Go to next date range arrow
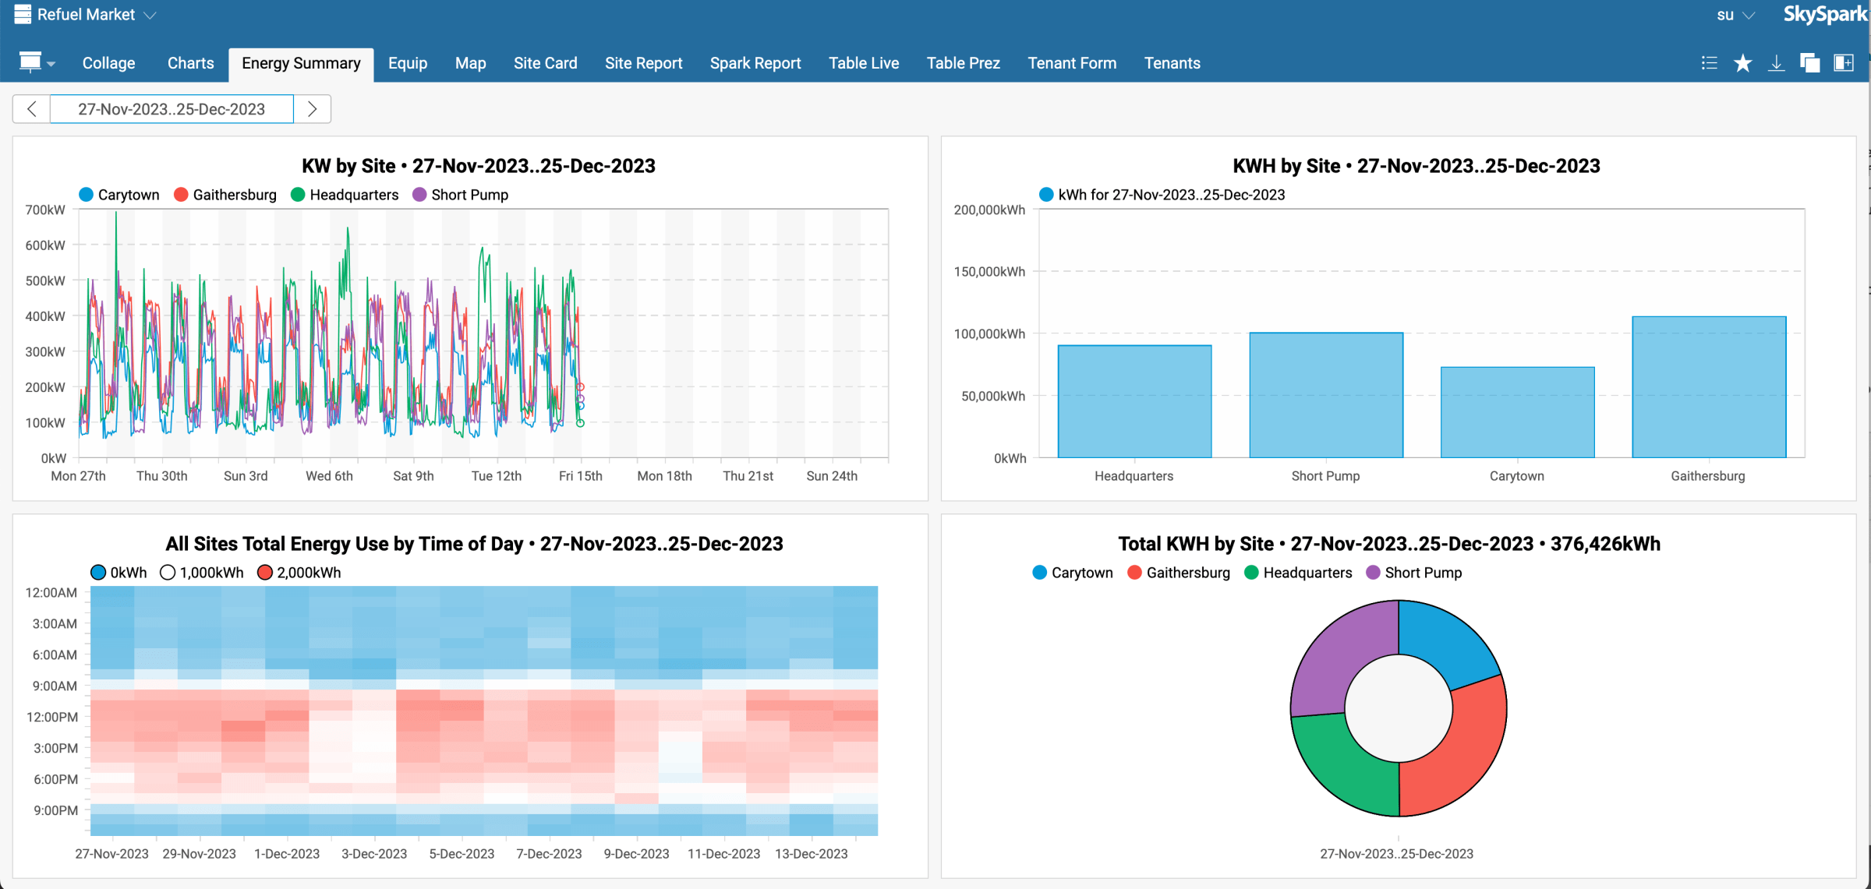1871x889 pixels. pyautogui.click(x=312, y=109)
